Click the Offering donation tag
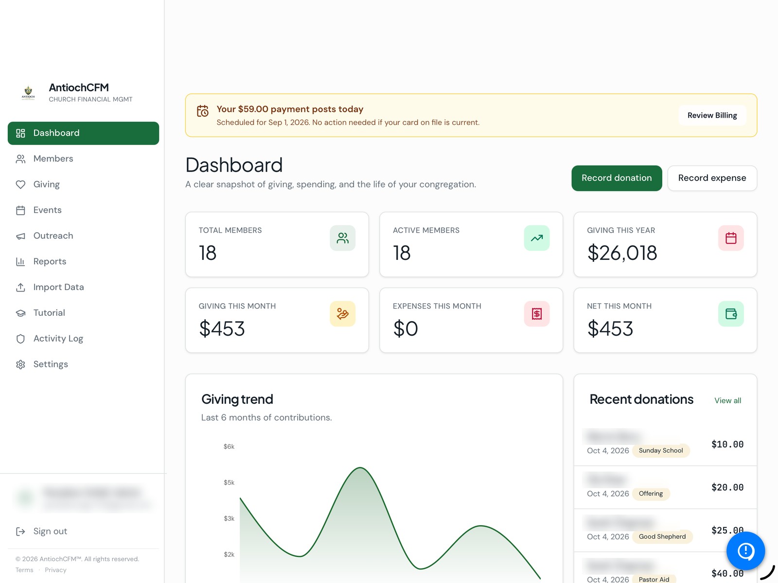This screenshot has width=778, height=583. pyautogui.click(x=651, y=494)
